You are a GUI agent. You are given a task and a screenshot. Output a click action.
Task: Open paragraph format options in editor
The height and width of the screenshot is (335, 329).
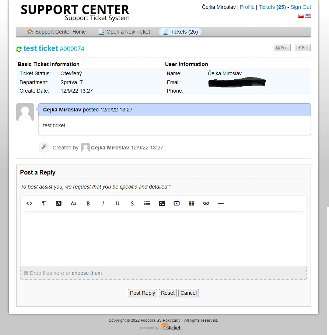[44, 203]
